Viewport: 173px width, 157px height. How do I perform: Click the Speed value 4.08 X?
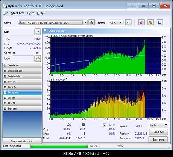click(x=139, y=126)
